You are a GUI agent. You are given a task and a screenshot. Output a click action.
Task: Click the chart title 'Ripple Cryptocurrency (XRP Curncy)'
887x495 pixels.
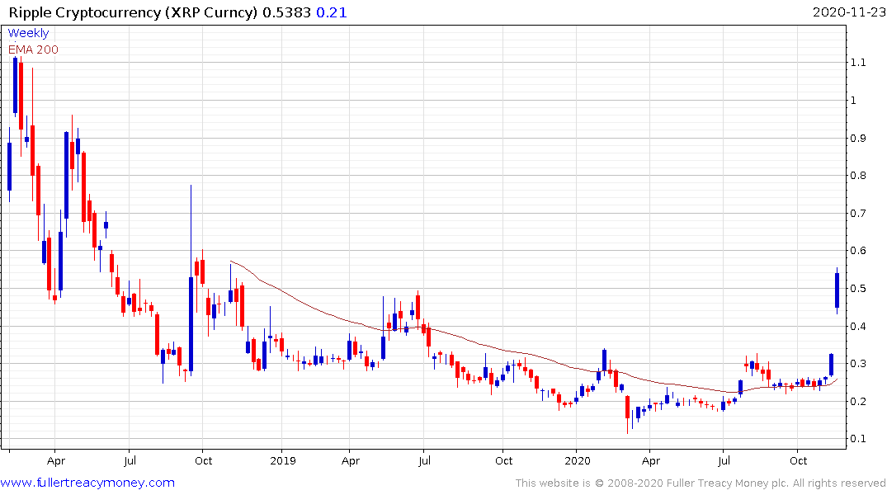click(x=133, y=12)
